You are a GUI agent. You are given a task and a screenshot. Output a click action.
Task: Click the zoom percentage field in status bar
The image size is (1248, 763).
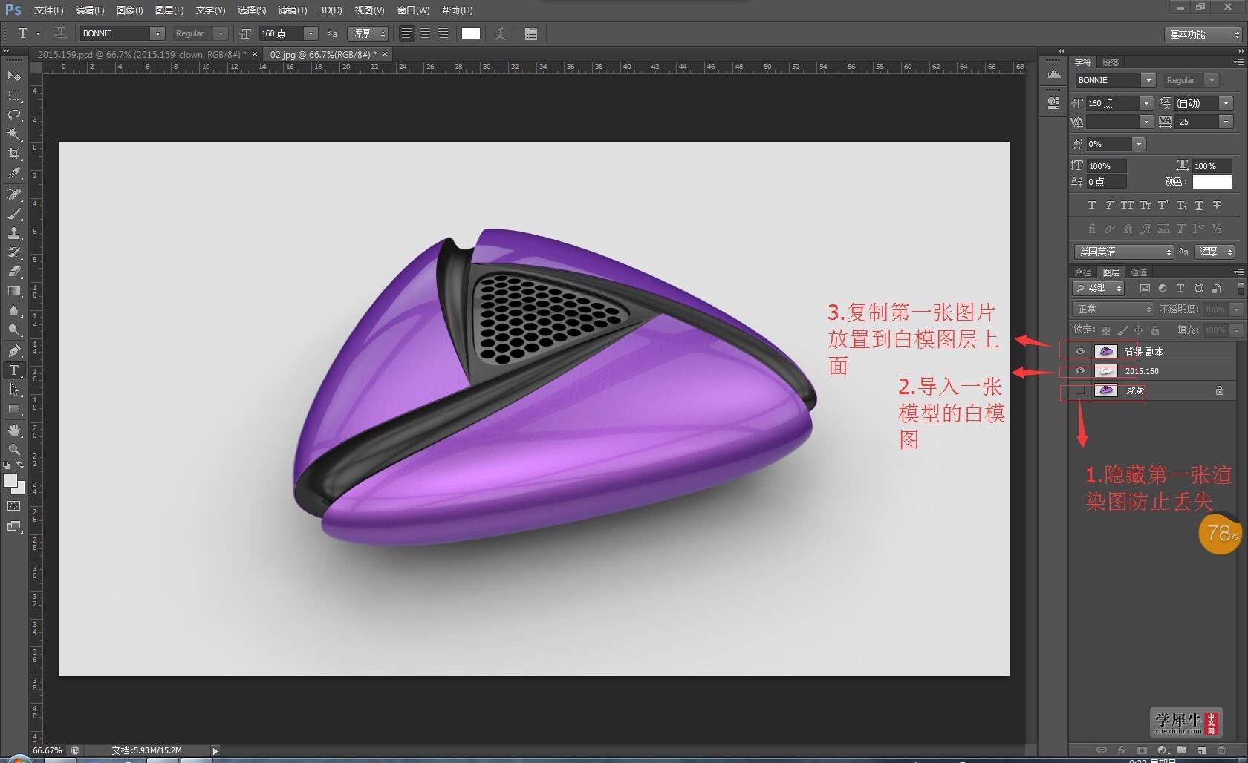pyautogui.click(x=48, y=750)
